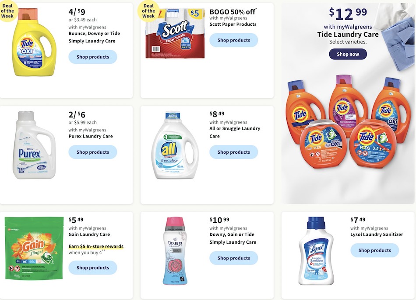
Task: Click the Tide Laundry Care heading
Action: pyautogui.click(x=348, y=34)
